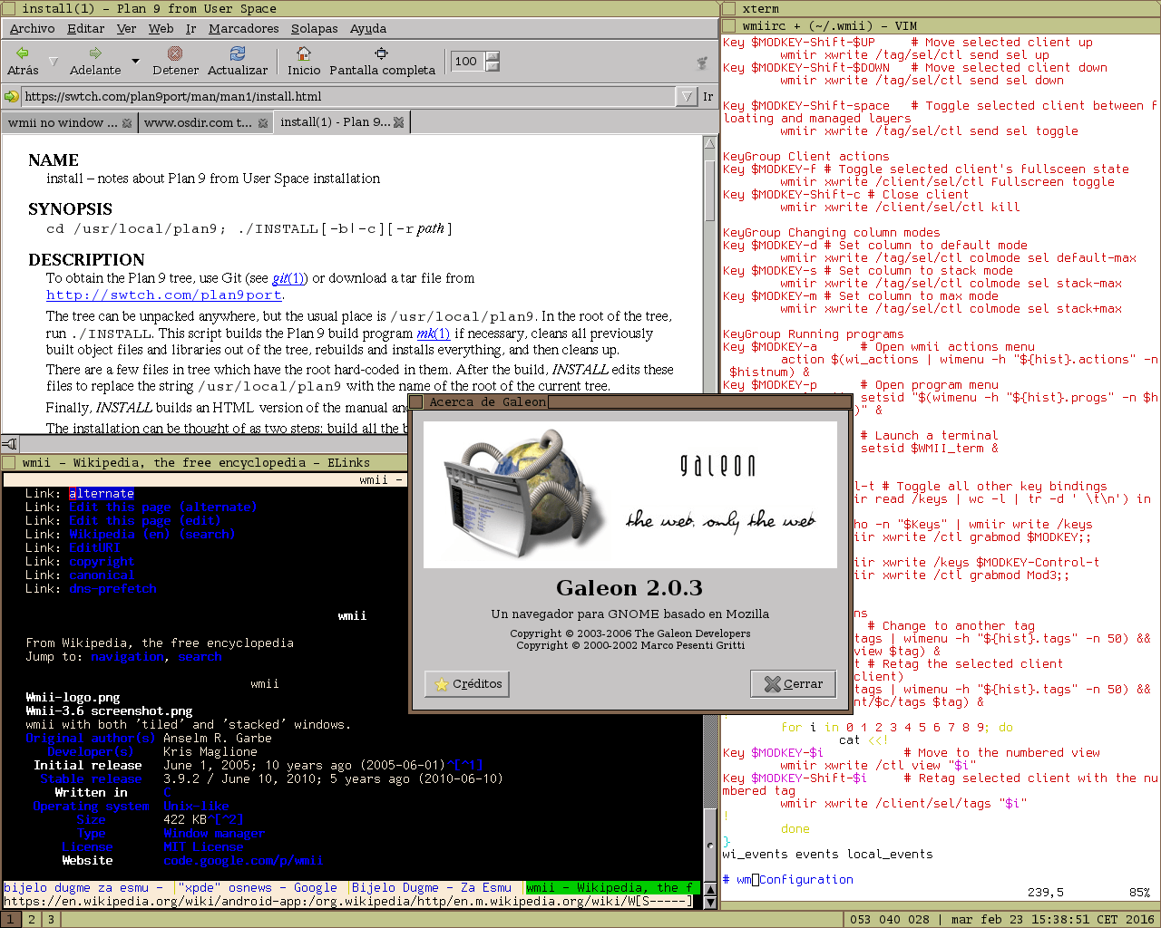Open the Archivo menu
This screenshot has width=1161, height=928.
[33, 29]
